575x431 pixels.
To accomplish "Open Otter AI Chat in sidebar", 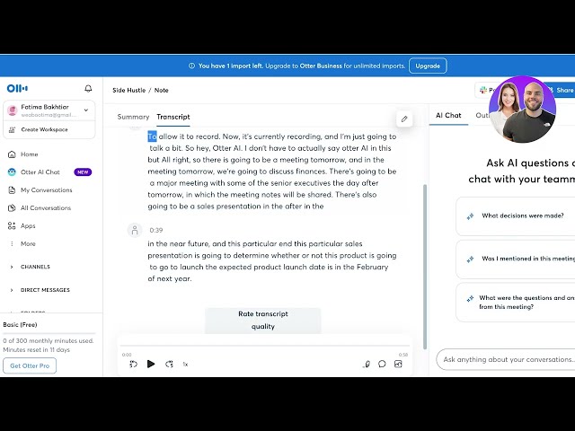I will pyautogui.click(x=40, y=172).
